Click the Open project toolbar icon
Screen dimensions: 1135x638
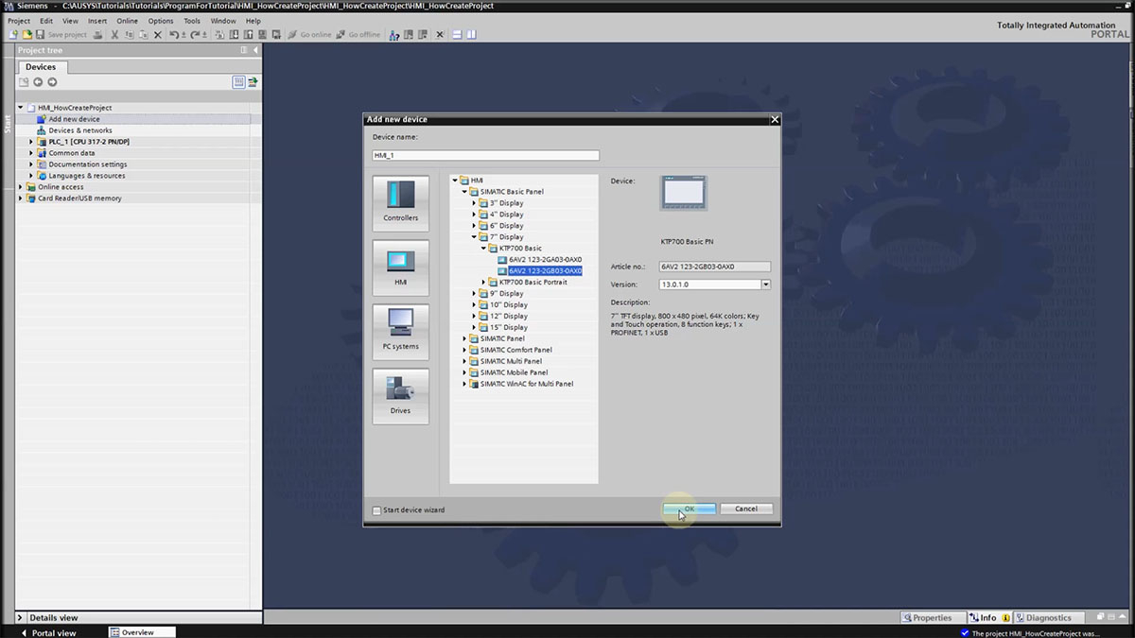26,35
